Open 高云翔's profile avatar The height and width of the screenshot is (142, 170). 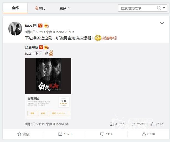[x=15, y=29]
